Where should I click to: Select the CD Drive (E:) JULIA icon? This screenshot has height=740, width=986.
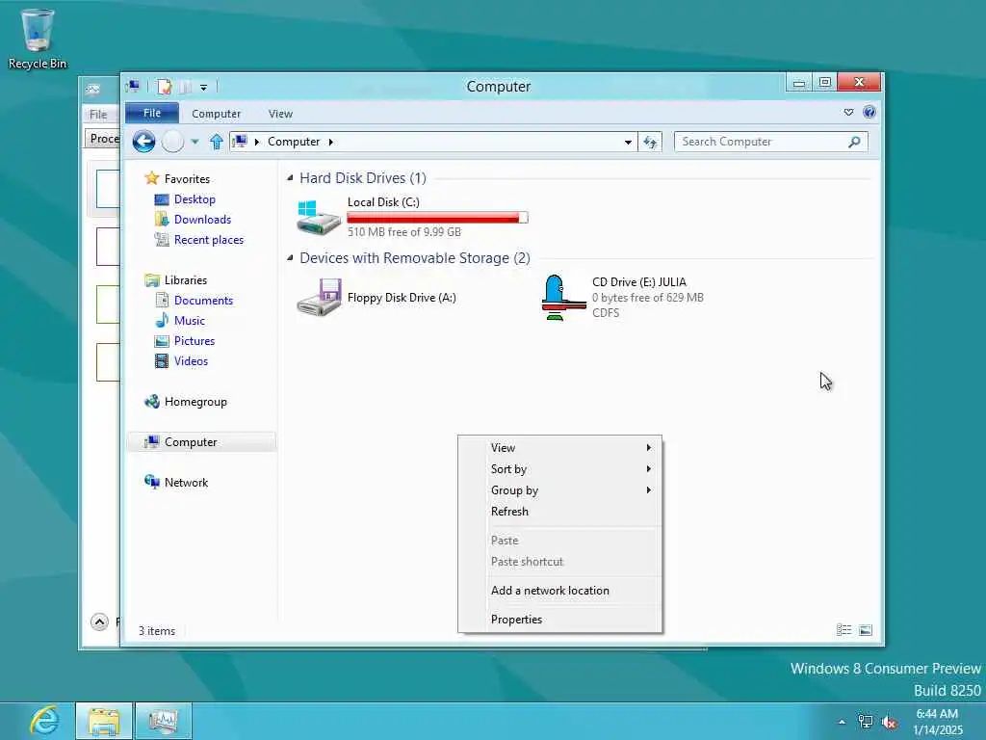point(562,297)
